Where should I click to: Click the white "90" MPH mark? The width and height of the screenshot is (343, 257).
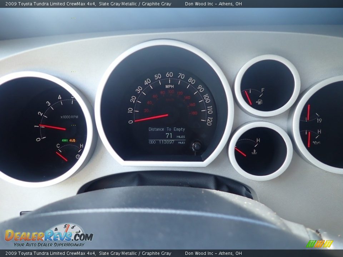[x=200, y=89]
